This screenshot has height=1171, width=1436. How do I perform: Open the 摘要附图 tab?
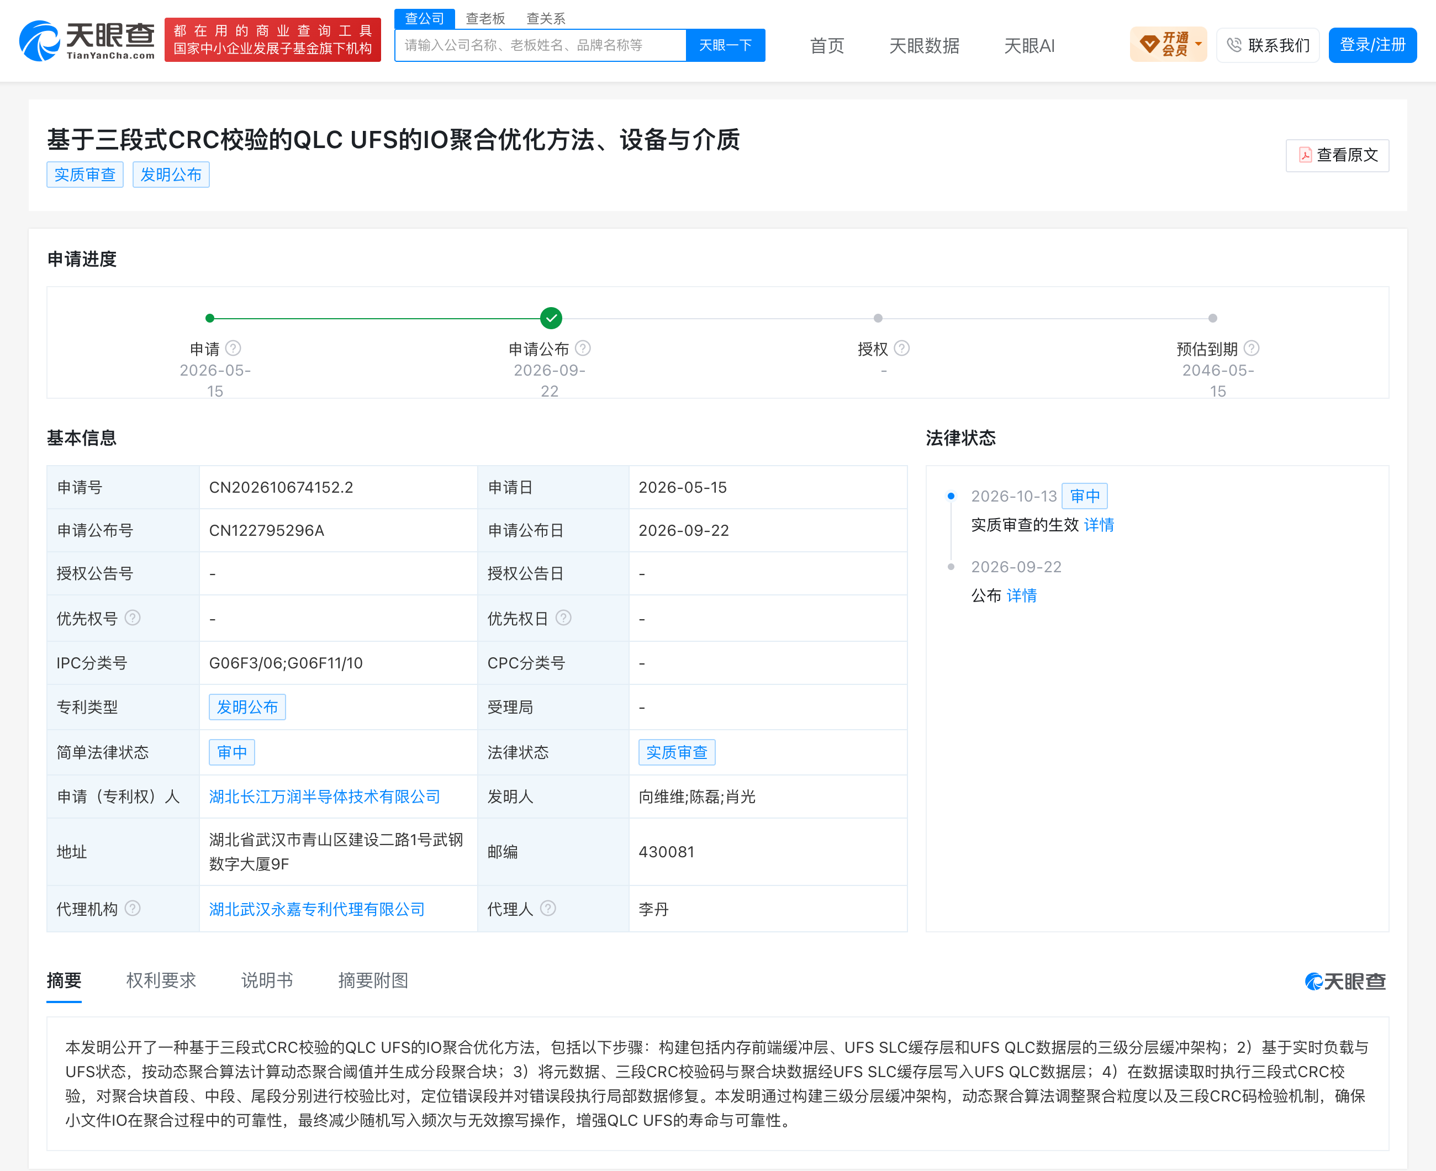(373, 980)
